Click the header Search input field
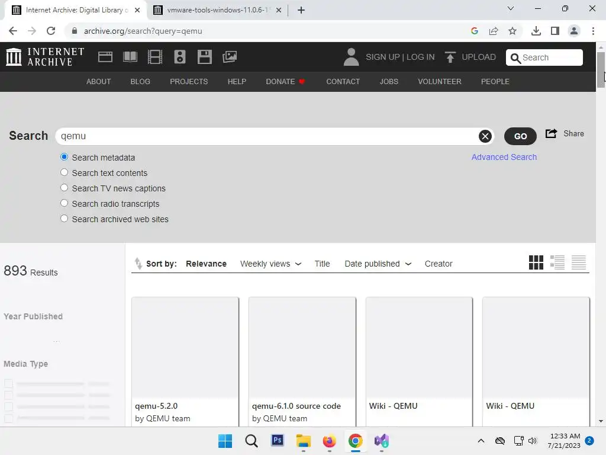The width and height of the screenshot is (606, 455). 544,57
